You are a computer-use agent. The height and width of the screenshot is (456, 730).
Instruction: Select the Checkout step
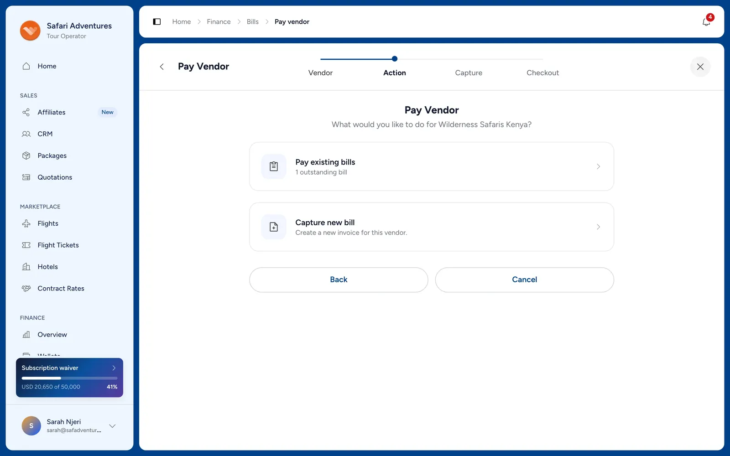pos(542,73)
